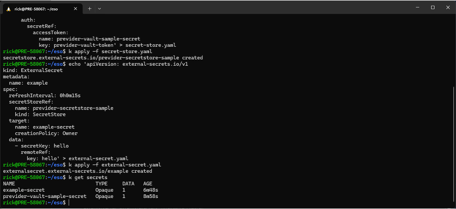
Task: Click the 'creationPolicy: Owner' text
Action: tap(46, 134)
